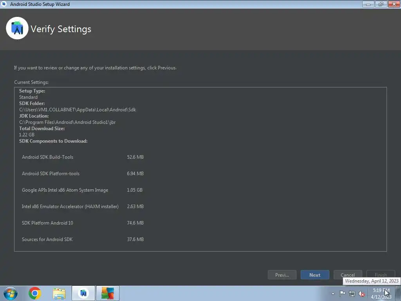Screen dimensions: 401x301
Task: Go back with the Previous button
Action: 282,275
